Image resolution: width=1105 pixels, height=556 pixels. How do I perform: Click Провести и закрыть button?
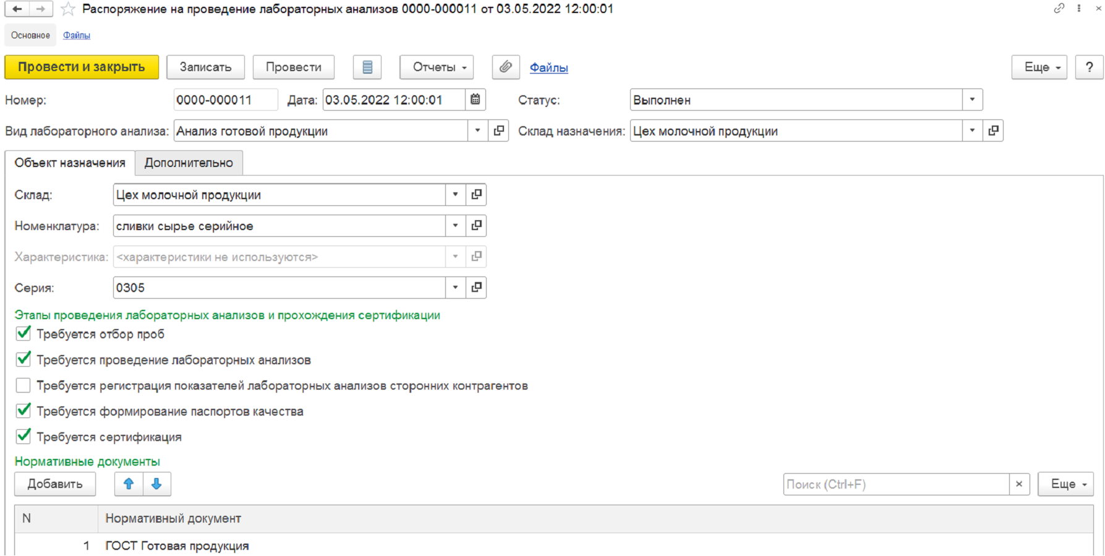pyautogui.click(x=82, y=67)
